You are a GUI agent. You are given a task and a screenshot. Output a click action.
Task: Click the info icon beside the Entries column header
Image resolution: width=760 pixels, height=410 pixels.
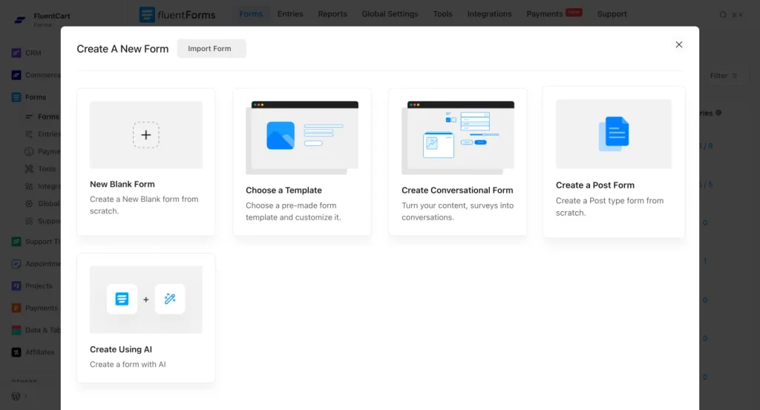click(x=718, y=113)
